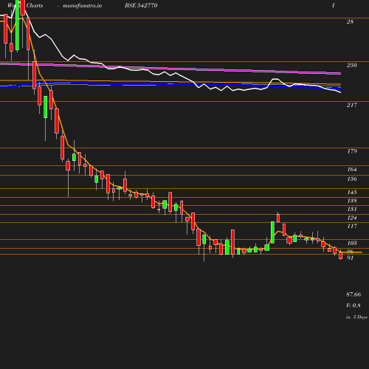Click the price label 131
Viewport: 369px width, 369px height.
click(352, 209)
